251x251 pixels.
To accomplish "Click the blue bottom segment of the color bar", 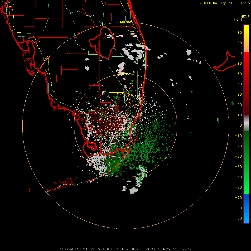I will pos(246,209).
